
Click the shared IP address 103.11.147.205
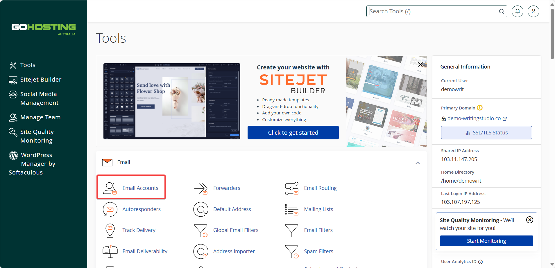pos(459,159)
